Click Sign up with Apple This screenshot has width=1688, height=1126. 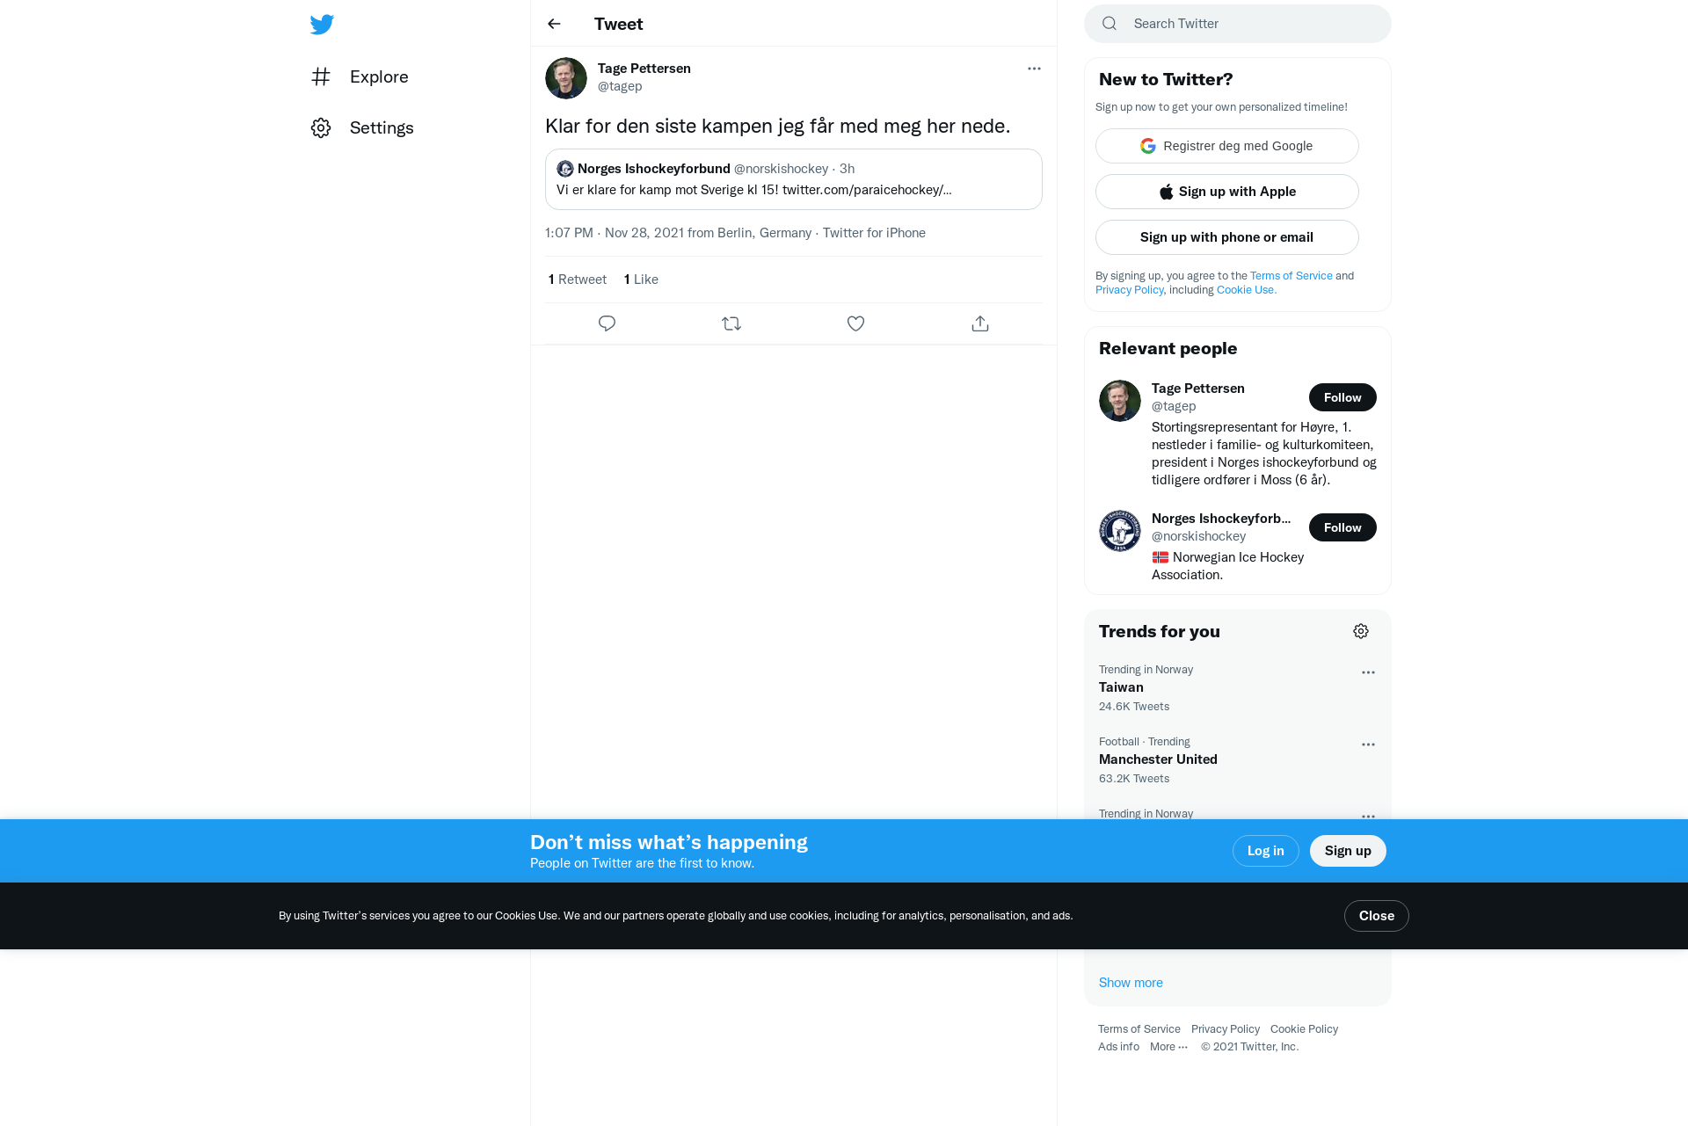[x=1226, y=192]
